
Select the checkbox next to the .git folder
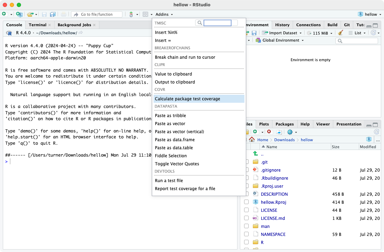(x=247, y=161)
